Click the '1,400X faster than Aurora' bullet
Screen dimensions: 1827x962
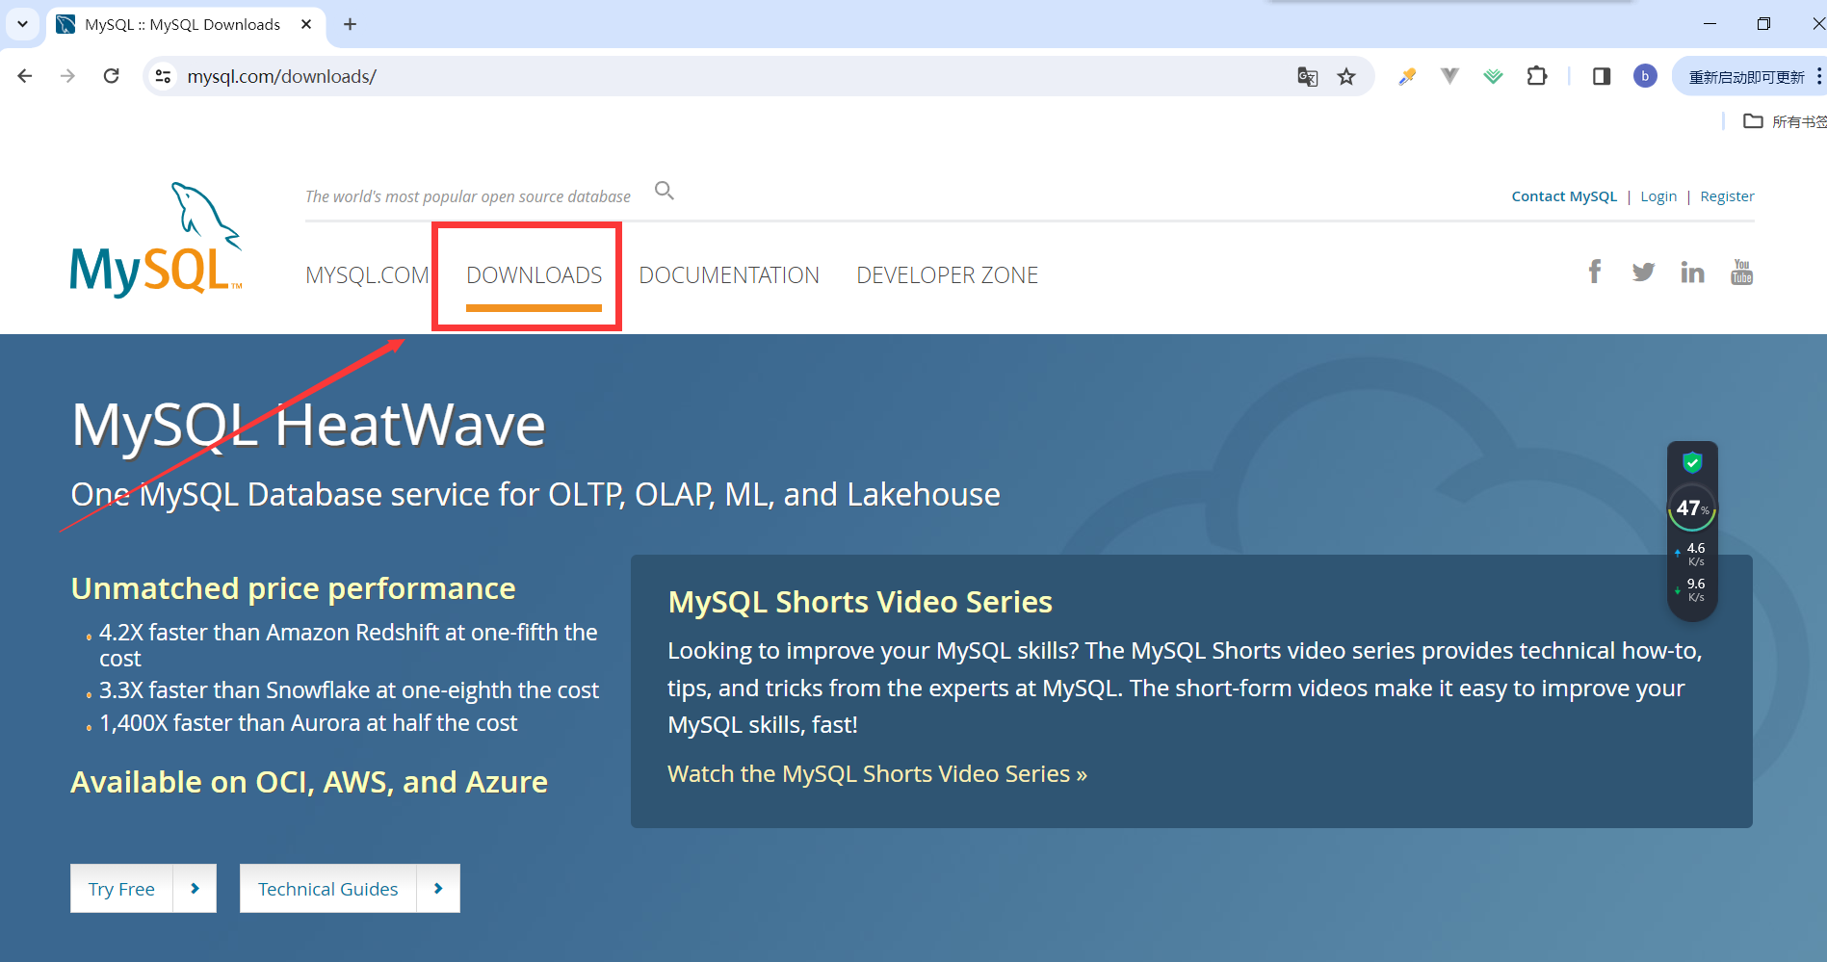click(308, 723)
